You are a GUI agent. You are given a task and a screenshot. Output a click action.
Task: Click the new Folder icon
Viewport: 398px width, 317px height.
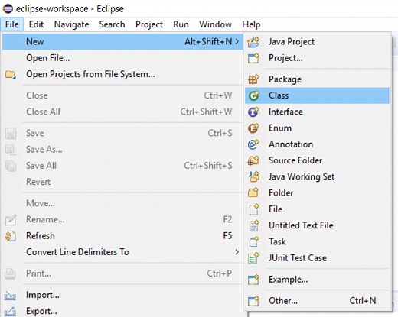click(x=253, y=192)
